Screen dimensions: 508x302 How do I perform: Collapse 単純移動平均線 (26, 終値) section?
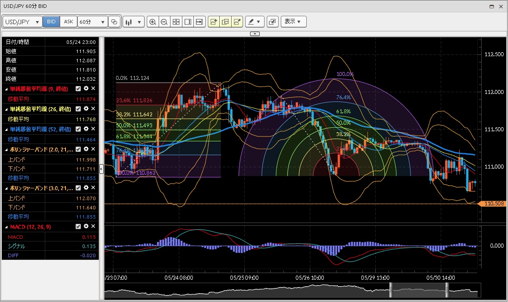pos(6,109)
